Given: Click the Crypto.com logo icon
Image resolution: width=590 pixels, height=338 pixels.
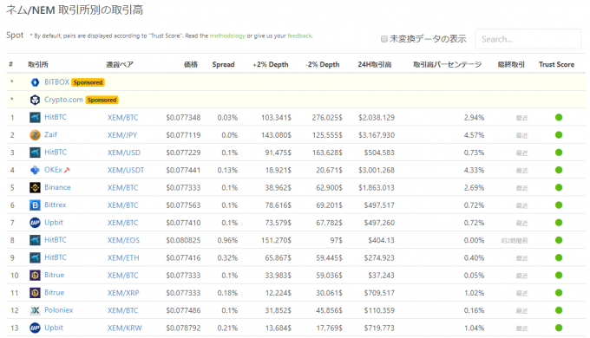Looking at the screenshot, I should [x=35, y=100].
